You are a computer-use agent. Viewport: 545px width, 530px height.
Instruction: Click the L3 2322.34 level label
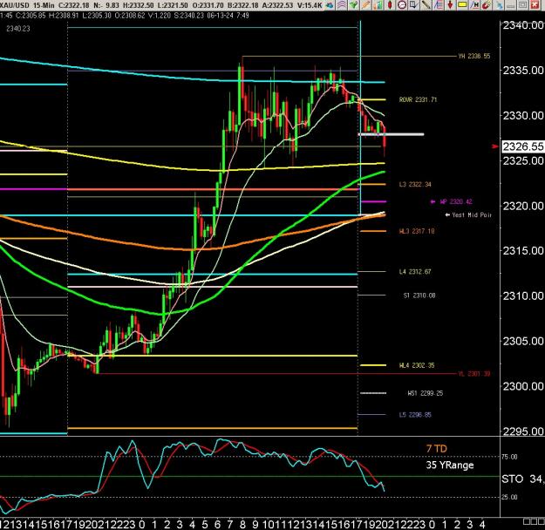pos(415,184)
